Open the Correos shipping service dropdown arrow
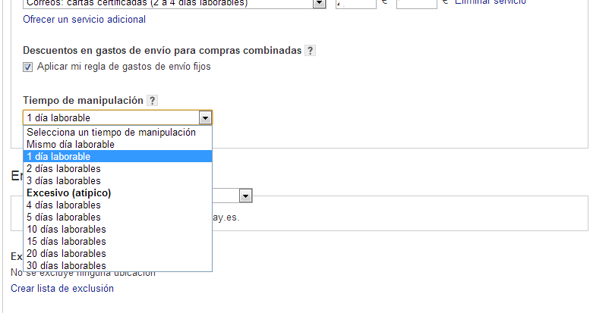590x313 pixels. [319, 4]
